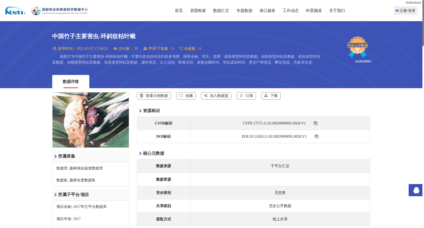The image size is (424, 228).
Task: Select the 数据详情 tab
Action: pos(71,82)
